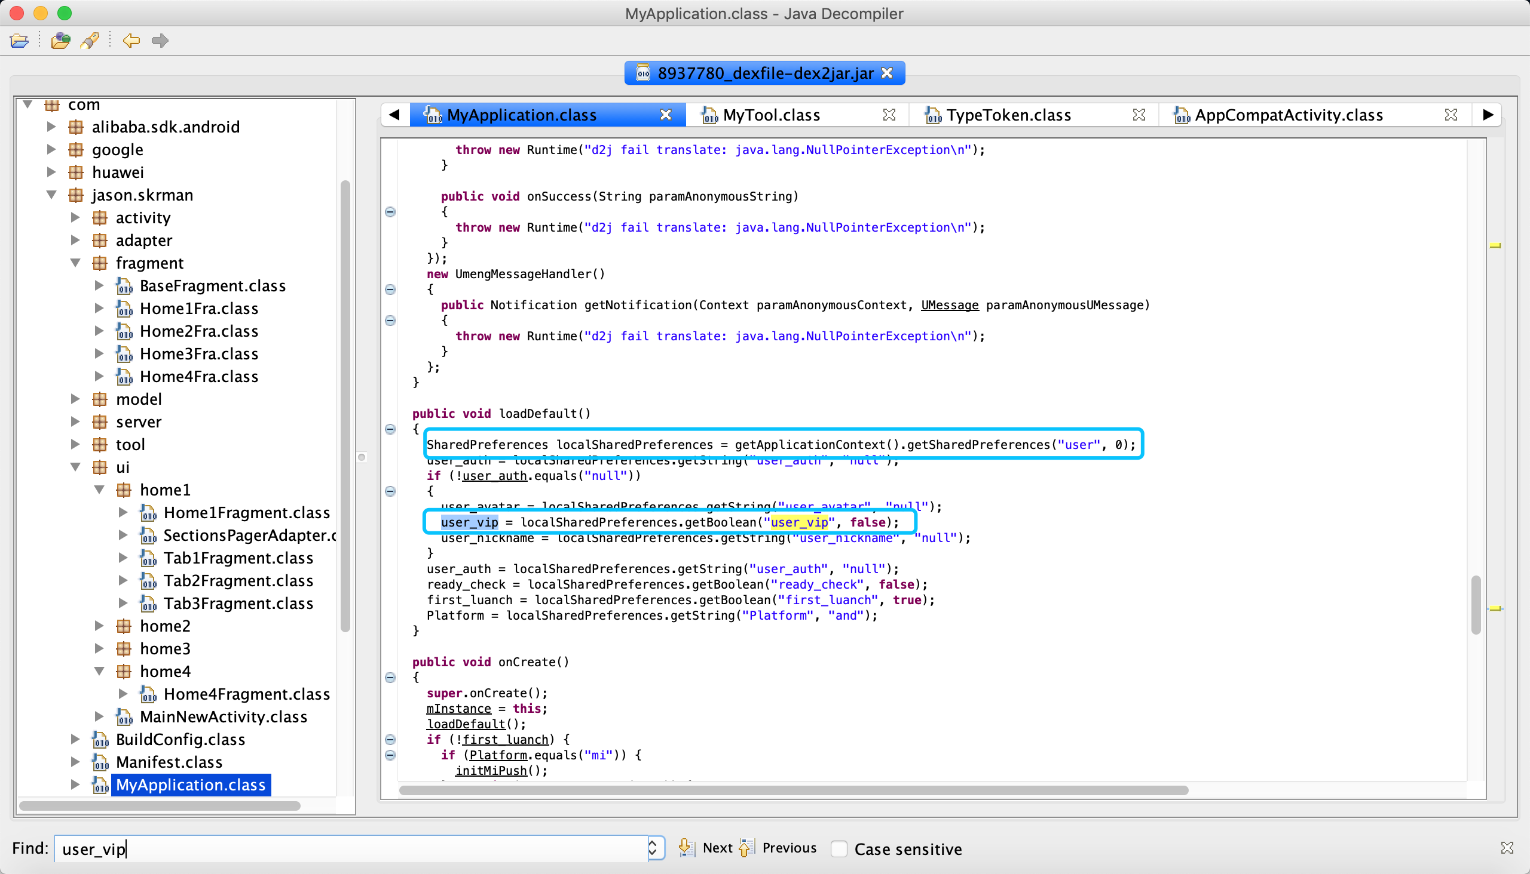Collapse the getNotification method fold marker
The height and width of the screenshot is (874, 1530).
pos(391,321)
